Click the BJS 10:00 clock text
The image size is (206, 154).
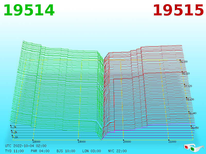coord(66,151)
